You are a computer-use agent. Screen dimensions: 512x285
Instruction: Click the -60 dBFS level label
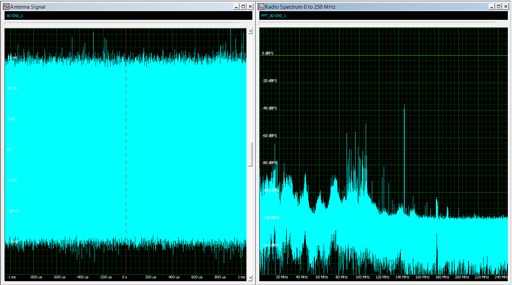[x=269, y=136]
